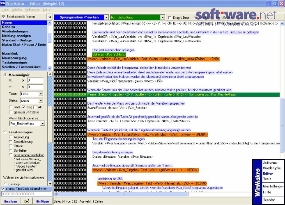Click the horizontal scrollbar thumb of the code area
This screenshot has height=205, width=285.
[124, 194]
